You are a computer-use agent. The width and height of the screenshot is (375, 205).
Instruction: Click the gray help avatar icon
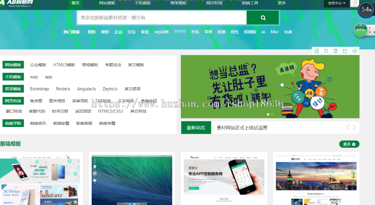(354, 3)
